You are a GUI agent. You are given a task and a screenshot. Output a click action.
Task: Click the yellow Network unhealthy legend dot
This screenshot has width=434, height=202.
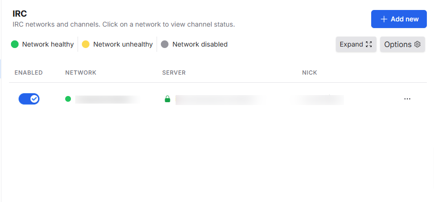[x=86, y=44]
